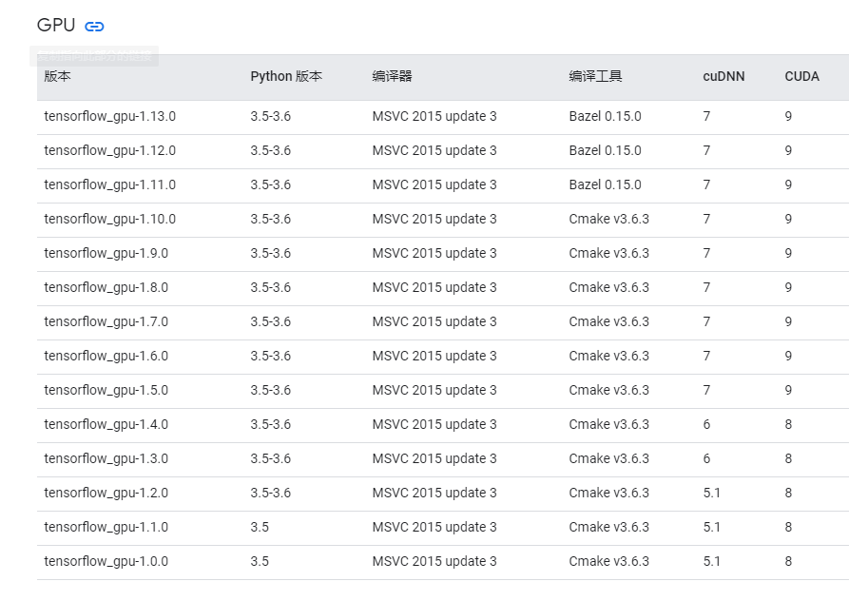Select the tensorflow_gpu-1.9.0 cell

106,254
